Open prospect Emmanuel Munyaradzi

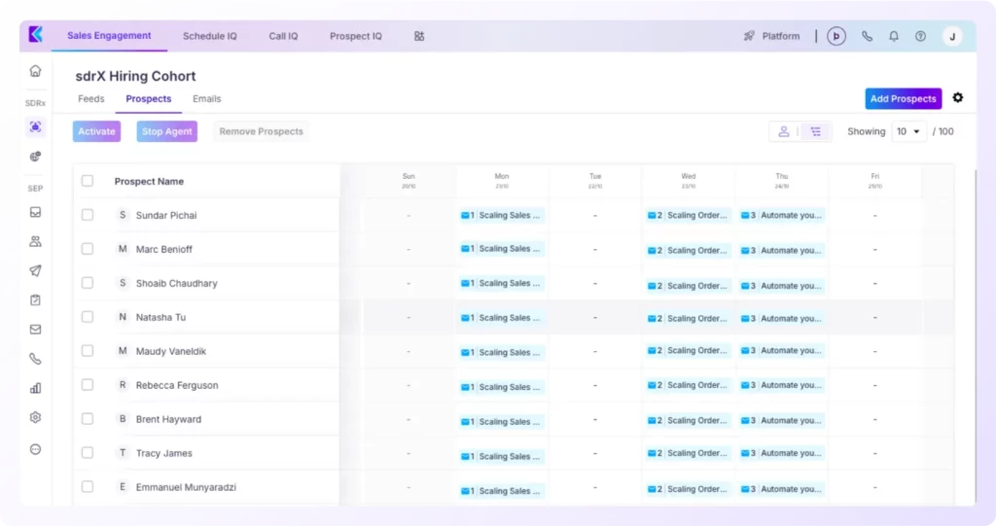click(x=186, y=487)
